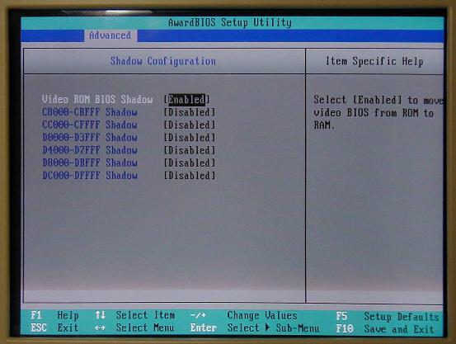The height and width of the screenshot is (344, 456).
Task: Select the DC000-DFFFF Shadow item label
Action: pyautogui.click(x=90, y=176)
